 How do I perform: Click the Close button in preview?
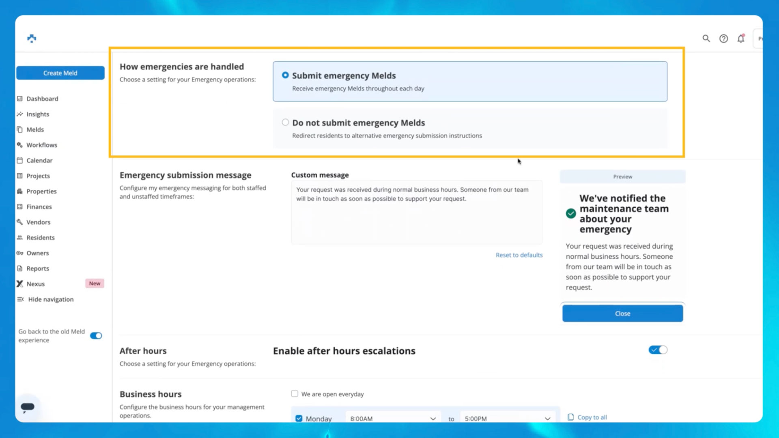[x=622, y=313]
